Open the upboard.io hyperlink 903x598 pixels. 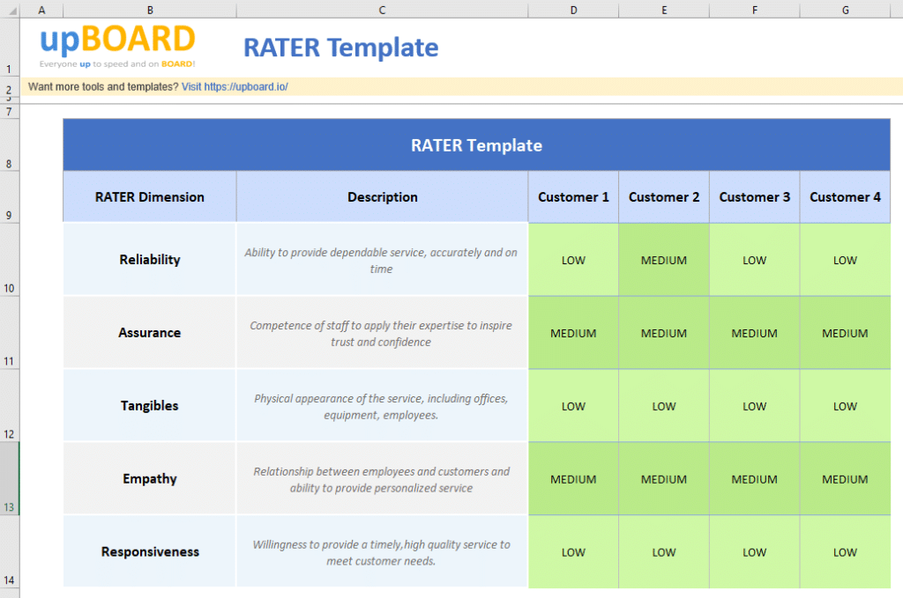(235, 87)
